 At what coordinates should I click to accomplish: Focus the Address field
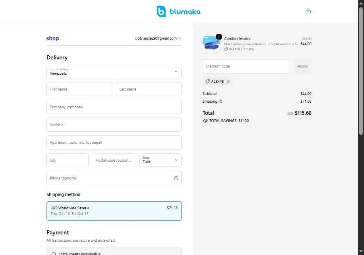tap(114, 125)
